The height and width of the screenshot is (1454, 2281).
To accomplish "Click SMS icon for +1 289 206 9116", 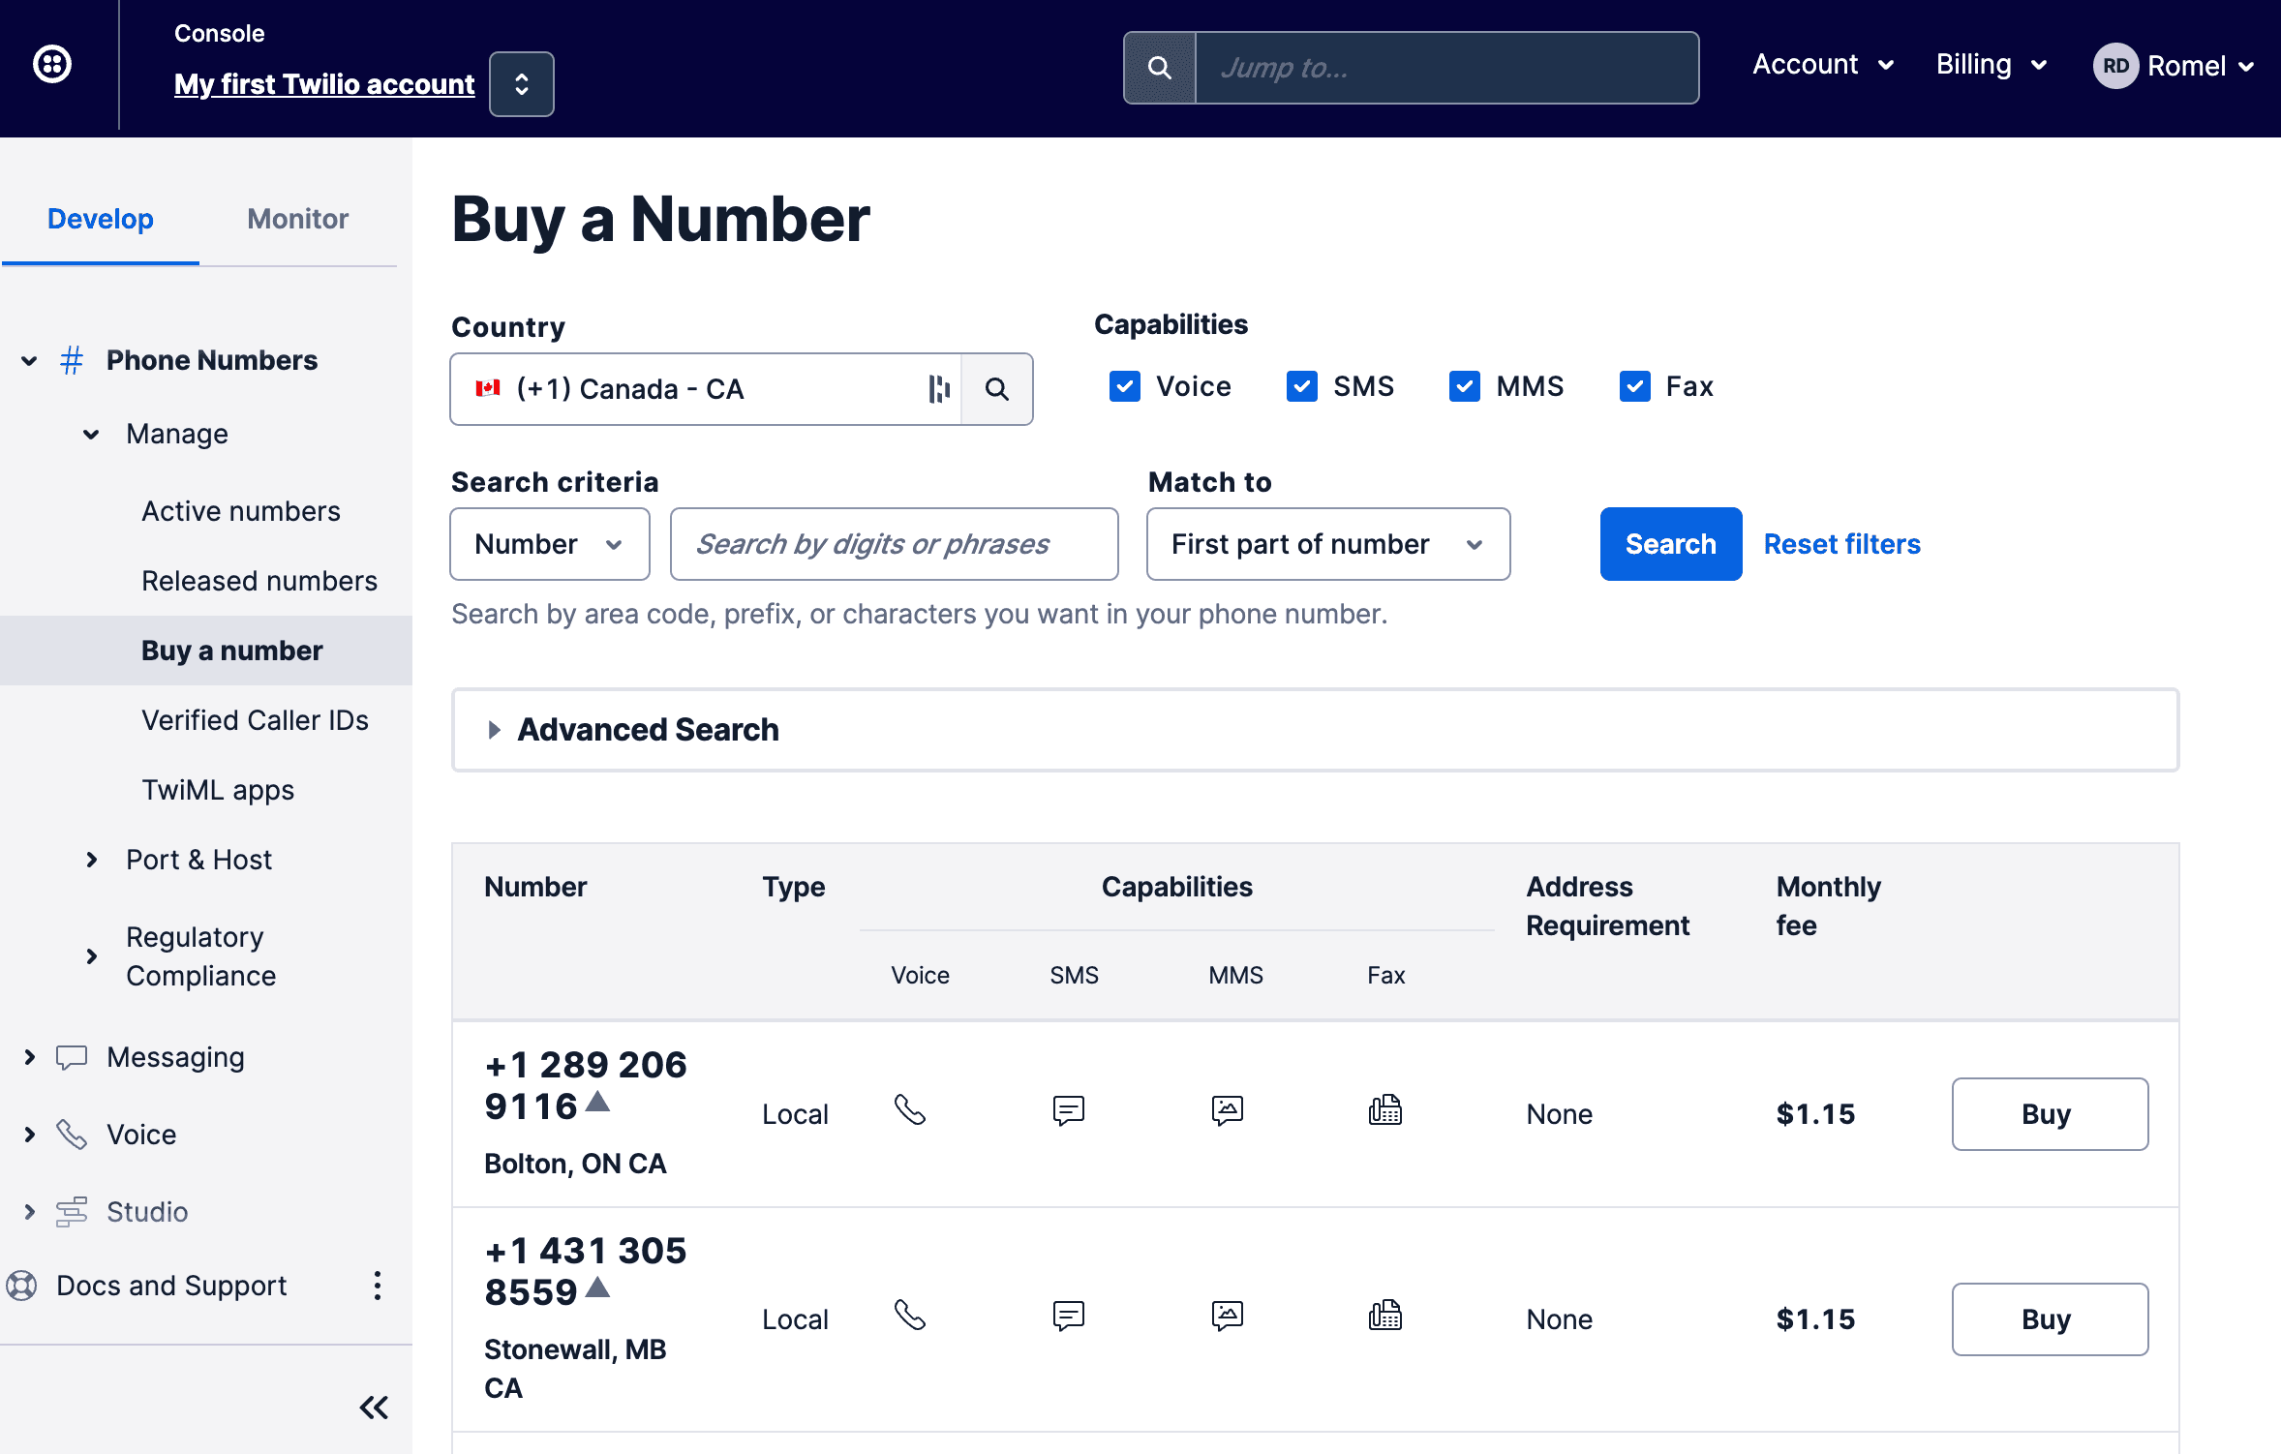I will [x=1069, y=1110].
